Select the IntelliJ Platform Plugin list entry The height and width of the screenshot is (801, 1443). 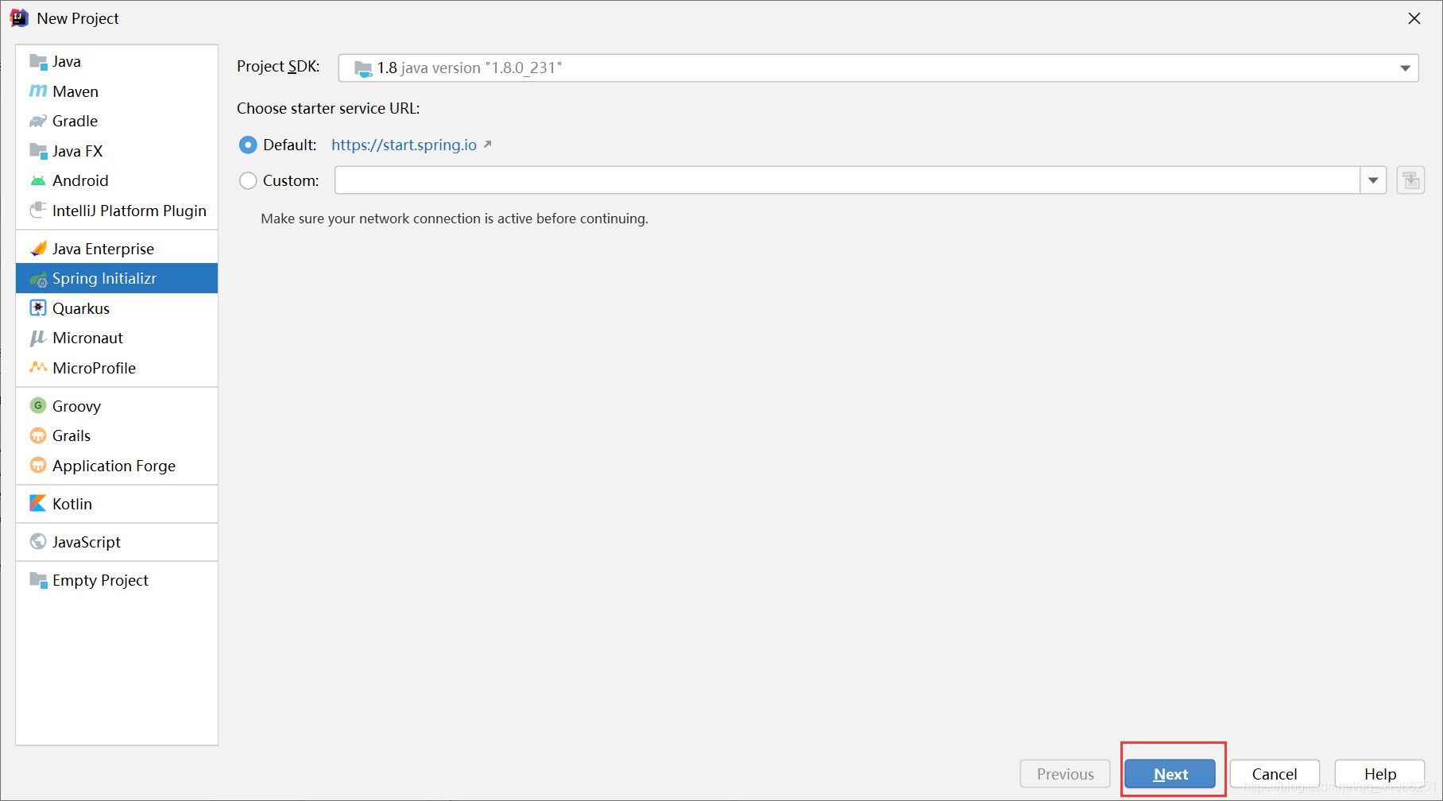pos(117,211)
